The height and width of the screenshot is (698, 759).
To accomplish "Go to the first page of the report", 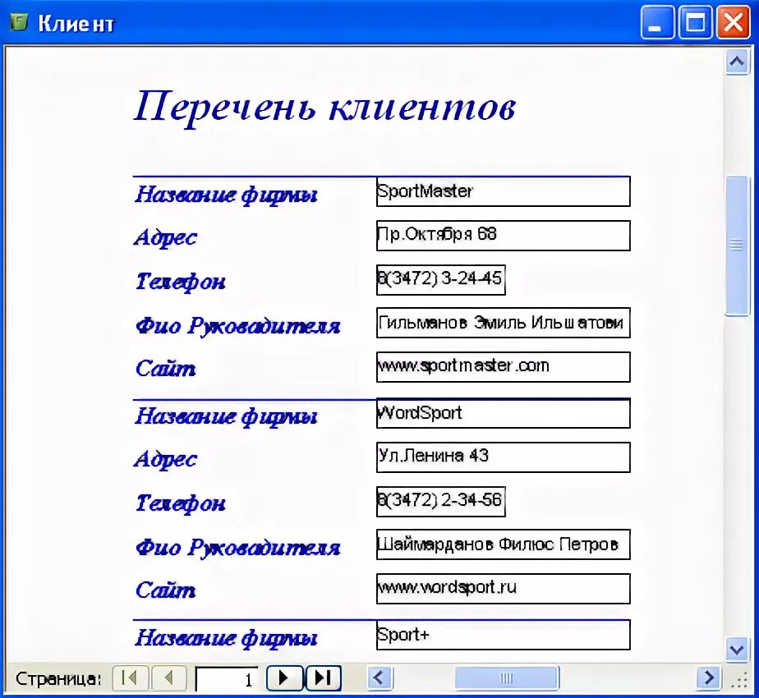I will (x=131, y=678).
